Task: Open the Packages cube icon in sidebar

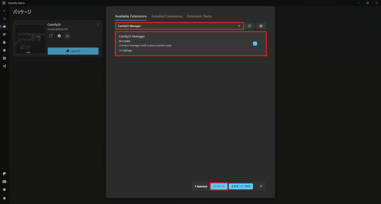Action: 4,27
